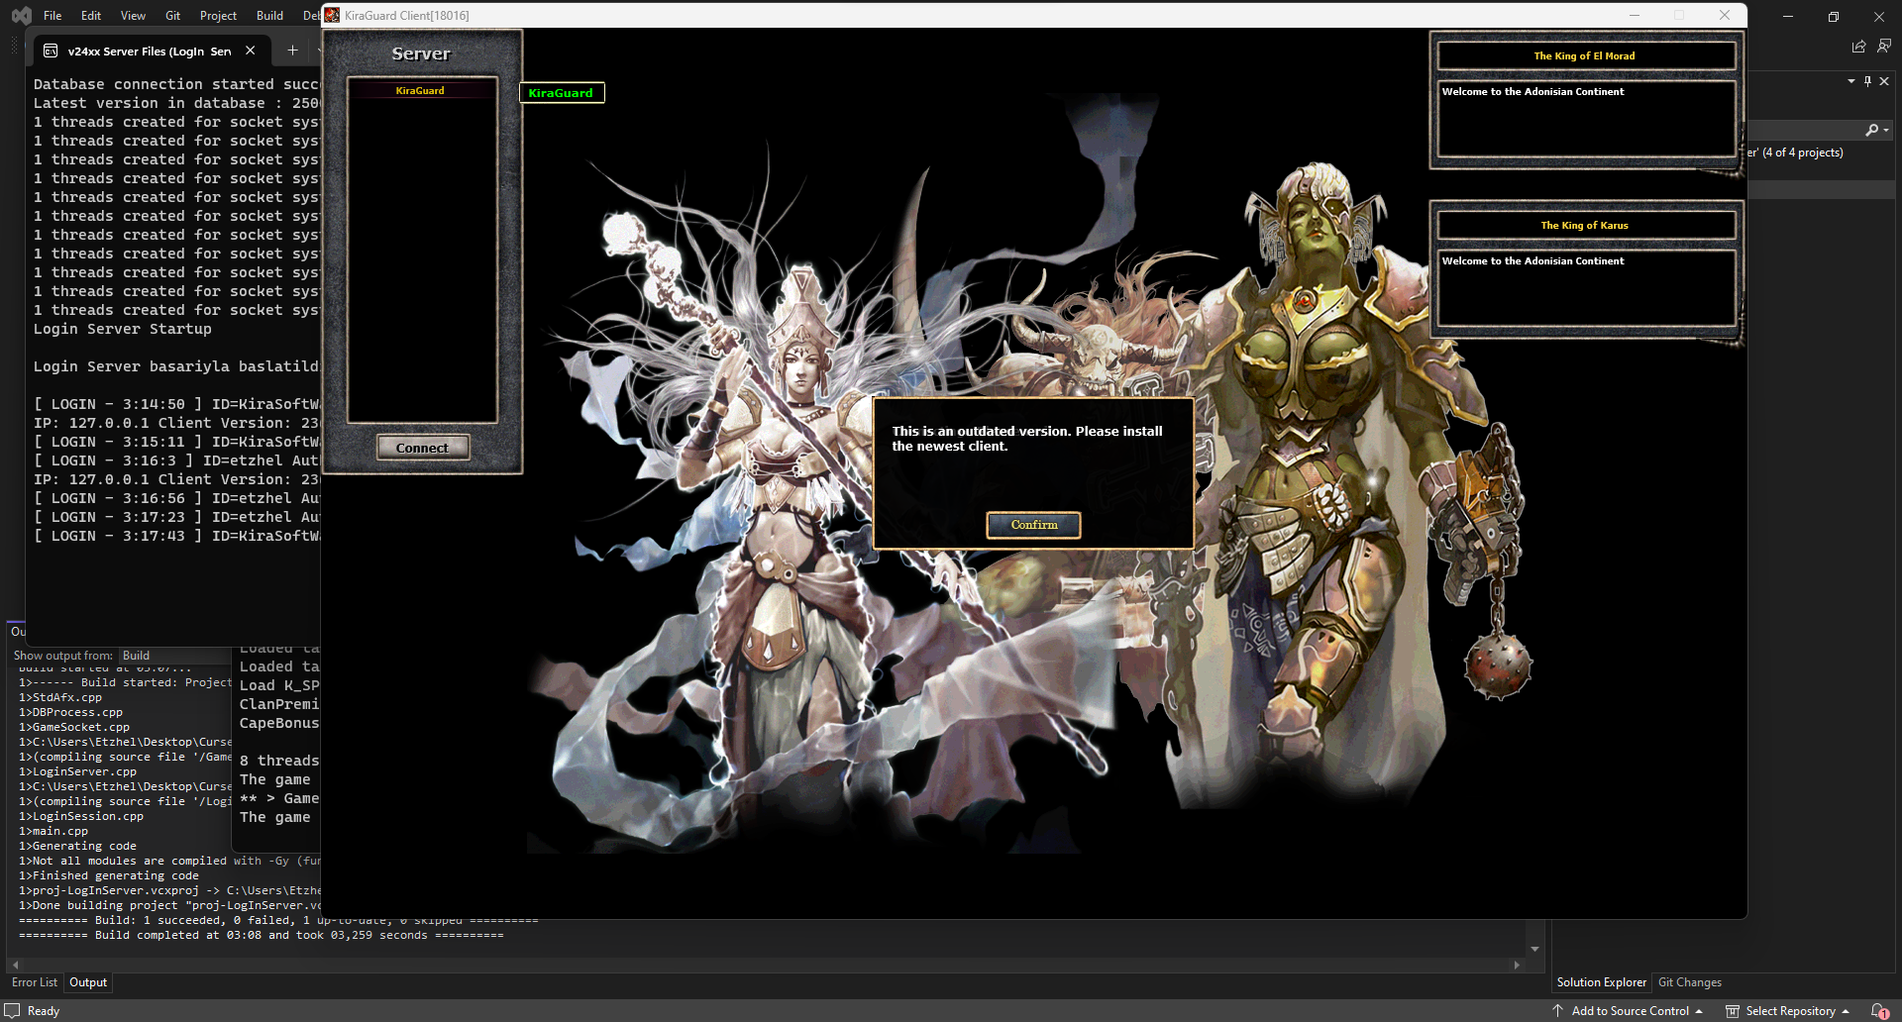The width and height of the screenshot is (1902, 1022).
Task: Click the Server panel title
Action: 421,53
